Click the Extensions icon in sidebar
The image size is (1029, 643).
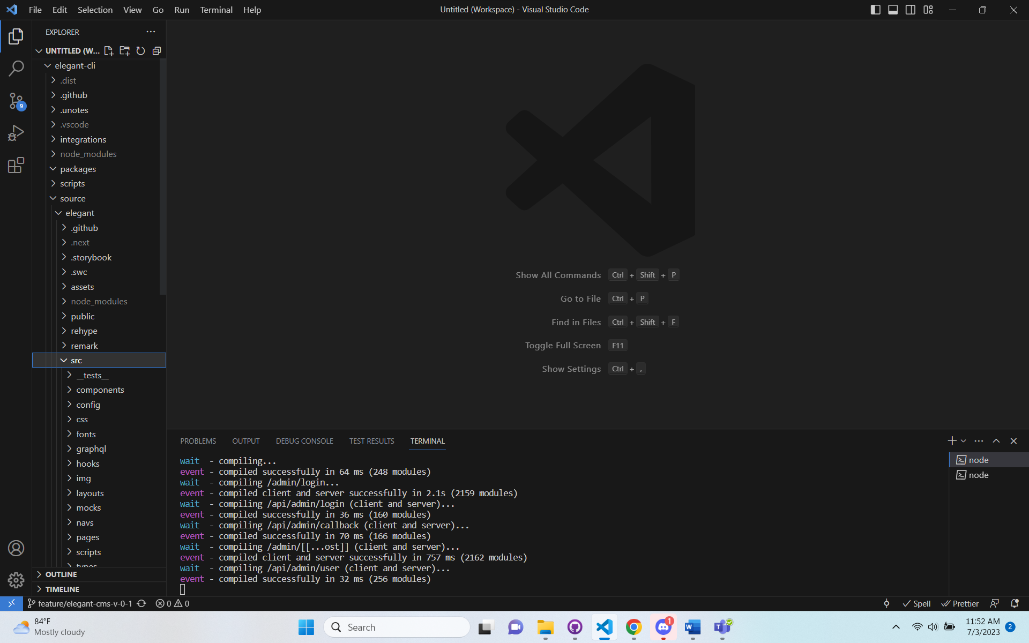pyautogui.click(x=16, y=165)
